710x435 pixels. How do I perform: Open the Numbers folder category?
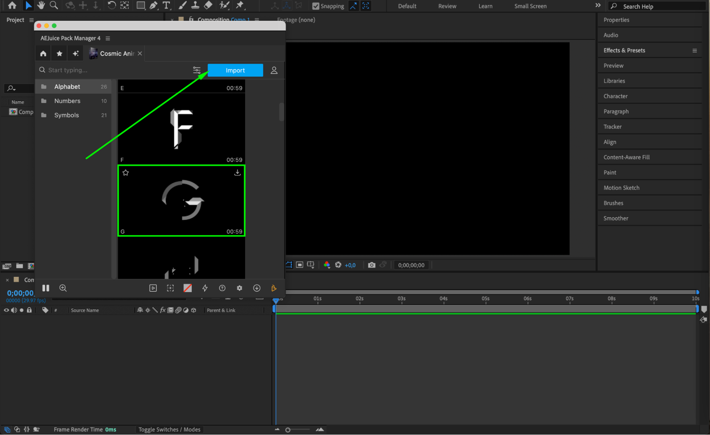(x=67, y=101)
